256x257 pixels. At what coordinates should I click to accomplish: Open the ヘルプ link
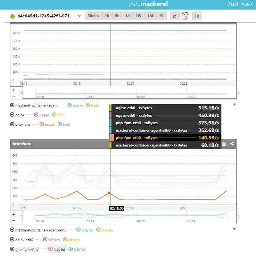pyautogui.click(x=247, y=4)
